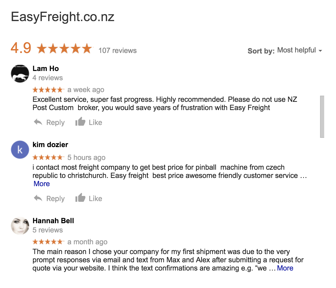
Task: Click thumbs-up icon on Lam Ho's review
Action: pos(80,122)
